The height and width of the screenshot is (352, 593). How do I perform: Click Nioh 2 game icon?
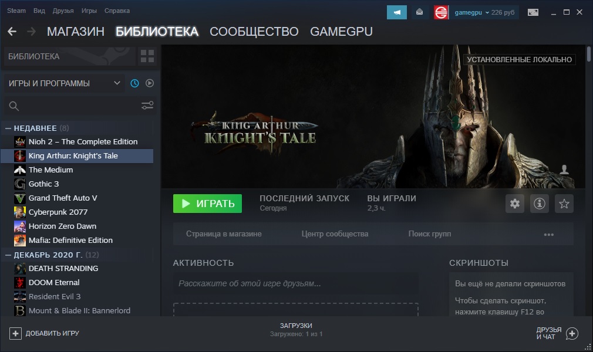coord(19,142)
